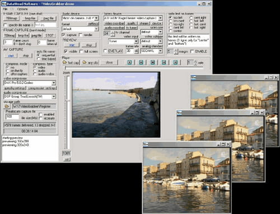Screen dimensions: 280x214
Task: Click the STOP button in frame capture
Action: point(50,35)
